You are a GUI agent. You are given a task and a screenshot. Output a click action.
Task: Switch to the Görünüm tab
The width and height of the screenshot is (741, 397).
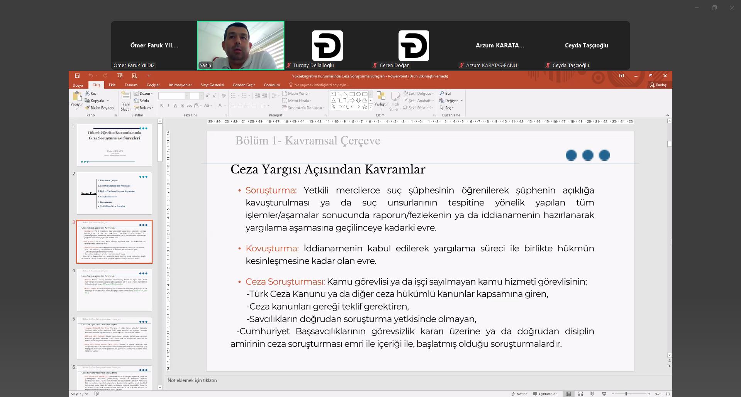click(x=272, y=85)
